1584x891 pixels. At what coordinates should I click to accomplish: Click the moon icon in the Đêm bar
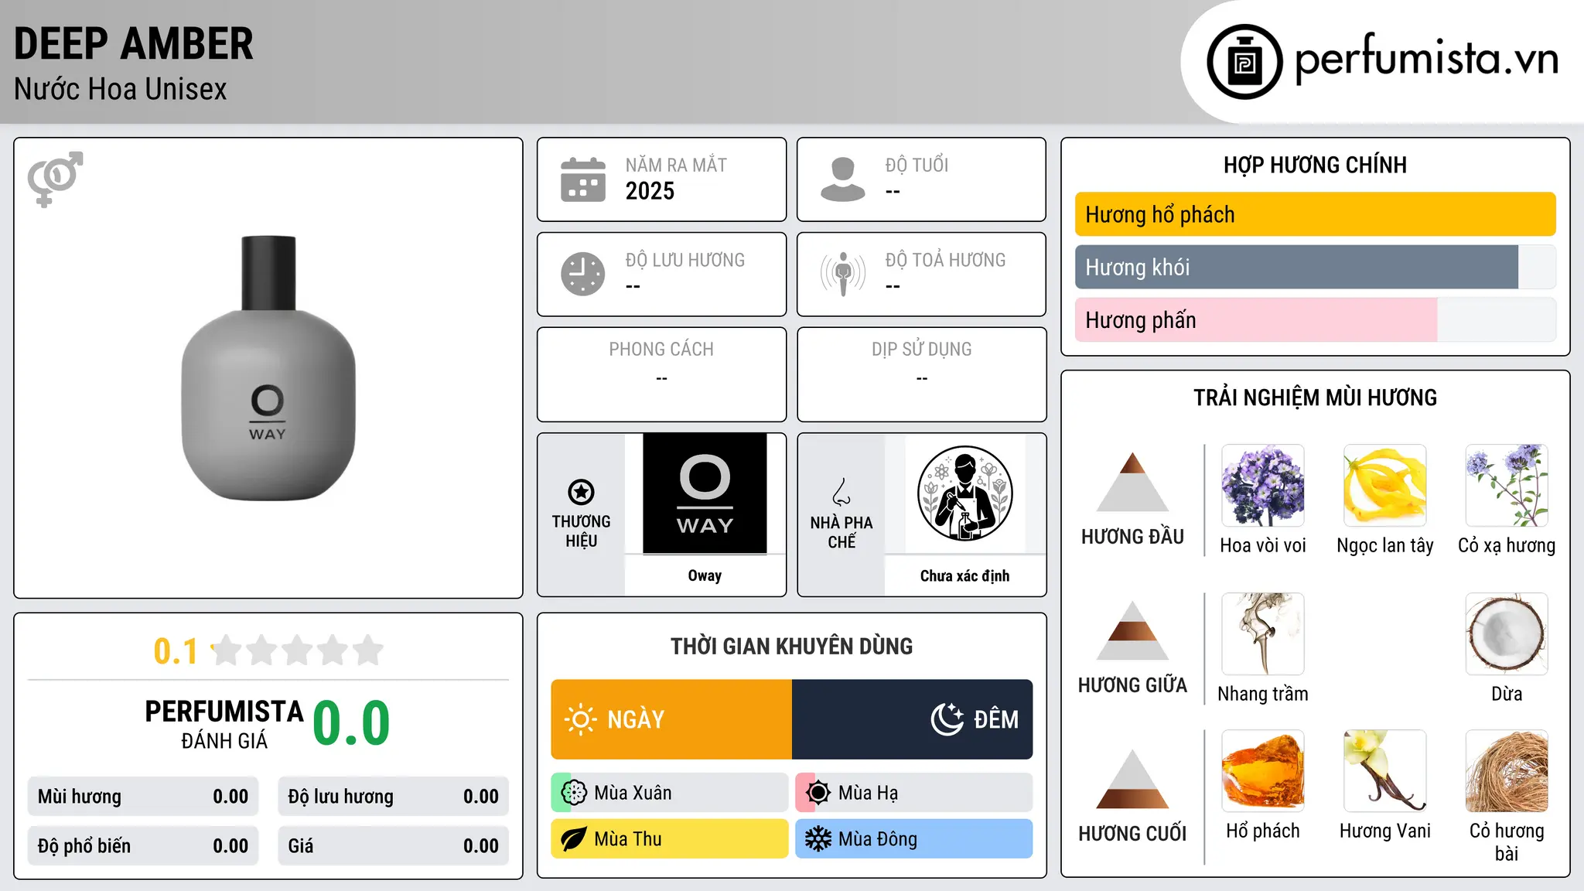pyautogui.click(x=947, y=719)
